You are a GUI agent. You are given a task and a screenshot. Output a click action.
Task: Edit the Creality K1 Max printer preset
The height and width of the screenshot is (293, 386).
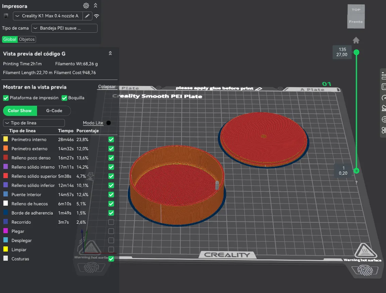pos(87,16)
